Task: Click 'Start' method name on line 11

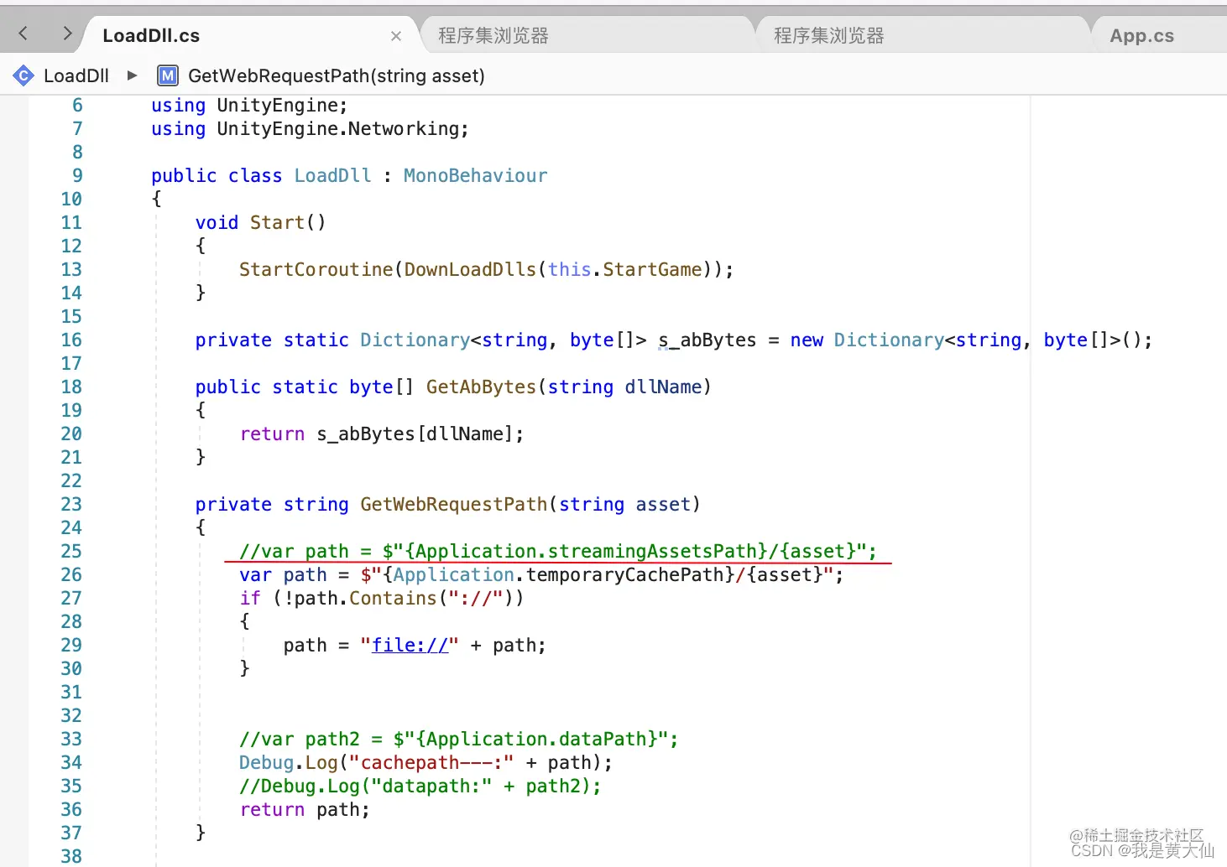Action: click(278, 222)
